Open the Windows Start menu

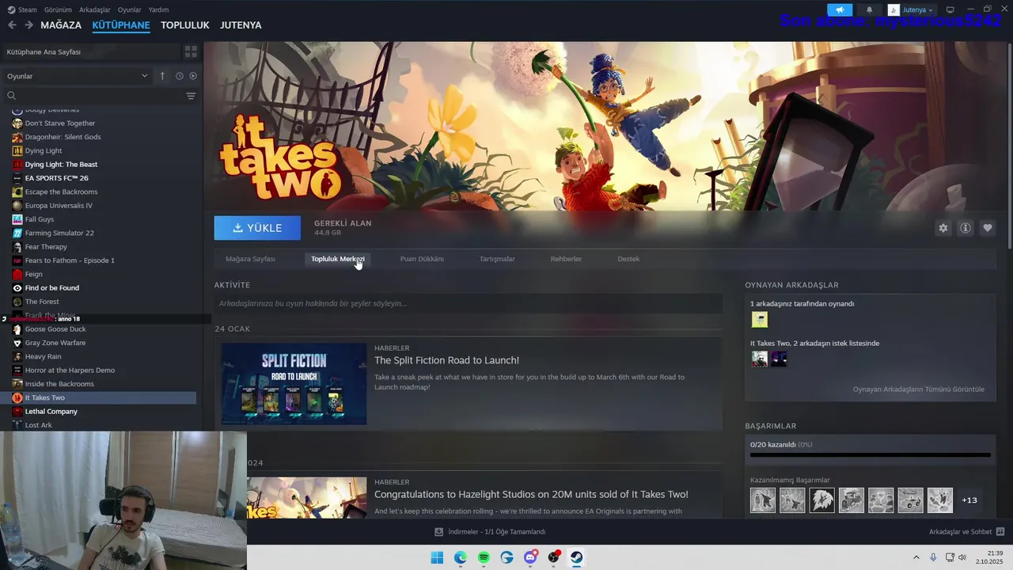point(437,557)
